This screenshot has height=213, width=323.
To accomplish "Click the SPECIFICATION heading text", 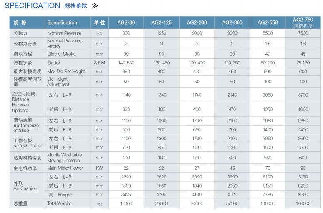I will [33, 6].
